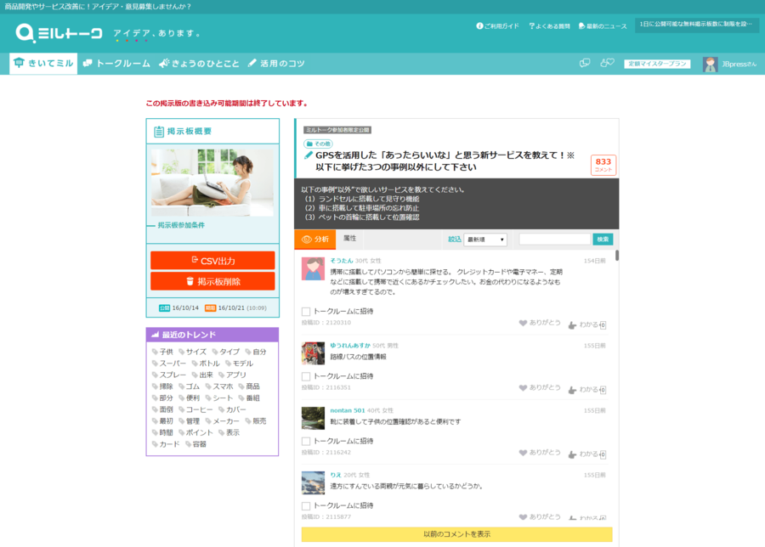Check トークルームに招待 for そうたん's comment

point(306,312)
